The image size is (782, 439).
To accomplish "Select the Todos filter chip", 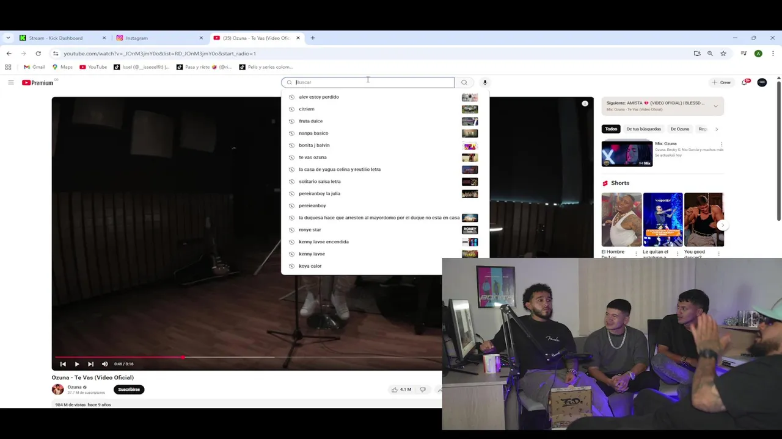I will click(611, 129).
